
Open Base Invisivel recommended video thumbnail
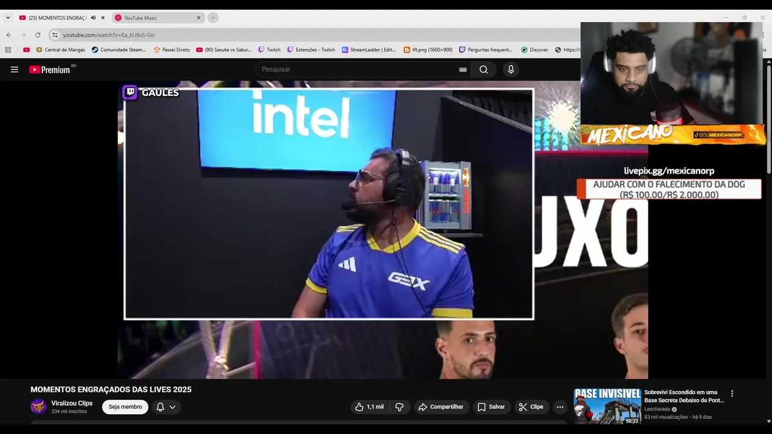607,407
